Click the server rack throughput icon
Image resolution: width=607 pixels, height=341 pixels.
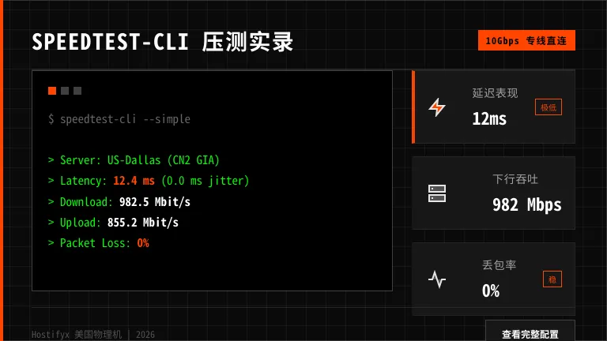(x=437, y=193)
